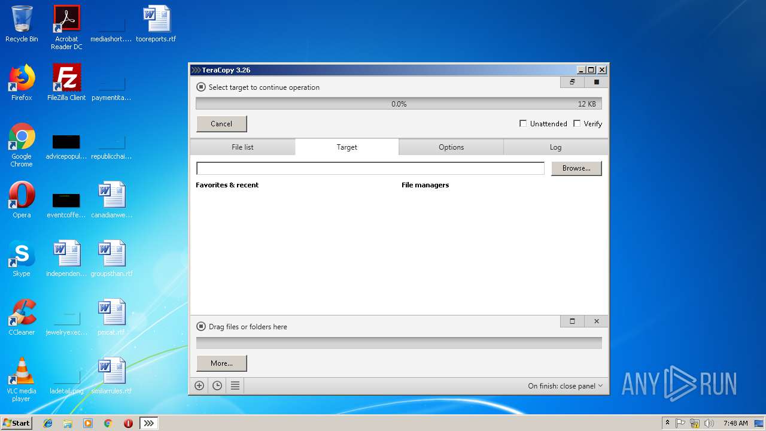Select the Firefox desktop shortcut
Image resolution: width=766 pixels, height=431 pixels.
(22, 83)
